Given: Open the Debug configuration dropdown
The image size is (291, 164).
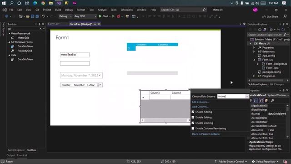Looking at the screenshot, I should pos(65,16).
